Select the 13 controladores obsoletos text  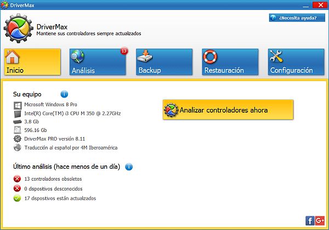coord(53,179)
